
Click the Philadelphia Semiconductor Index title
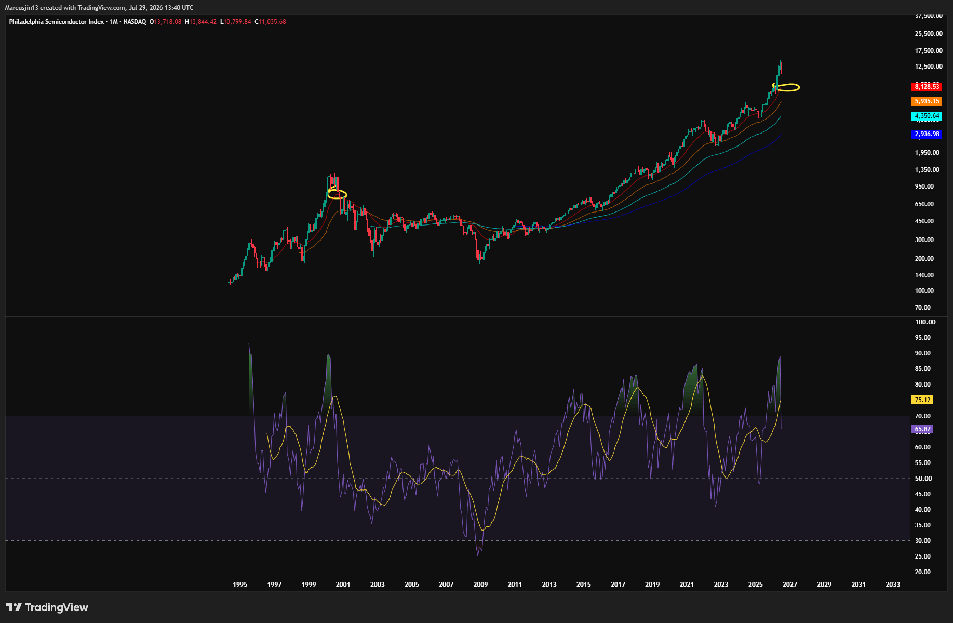tap(57, 22)
